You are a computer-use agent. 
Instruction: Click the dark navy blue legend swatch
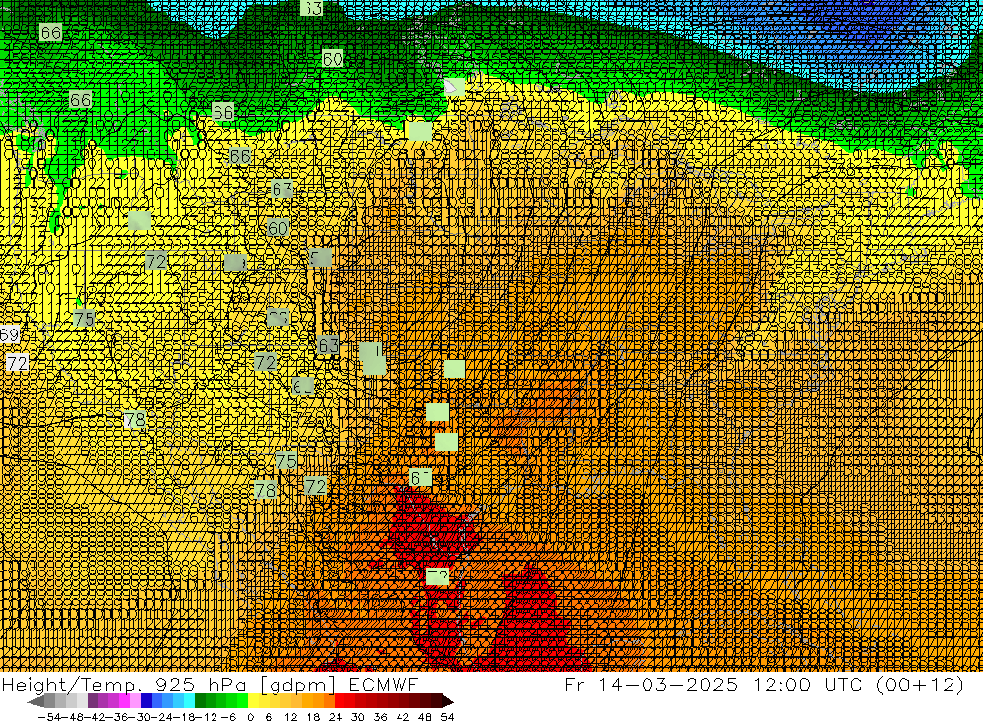pos(146,701)
